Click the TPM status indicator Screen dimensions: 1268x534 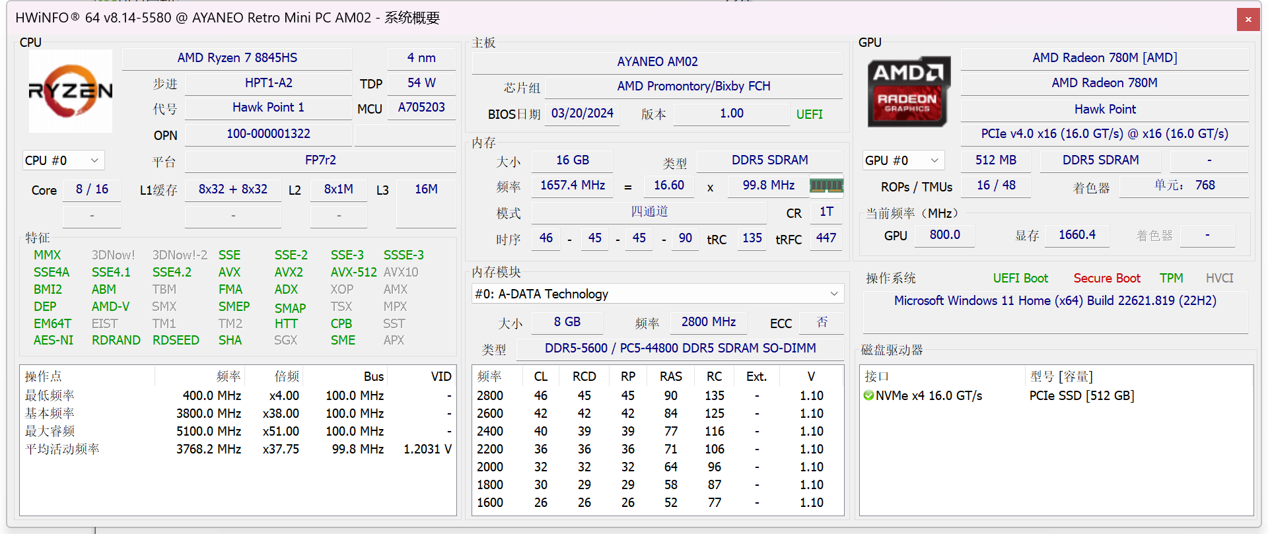point(1171,278)
